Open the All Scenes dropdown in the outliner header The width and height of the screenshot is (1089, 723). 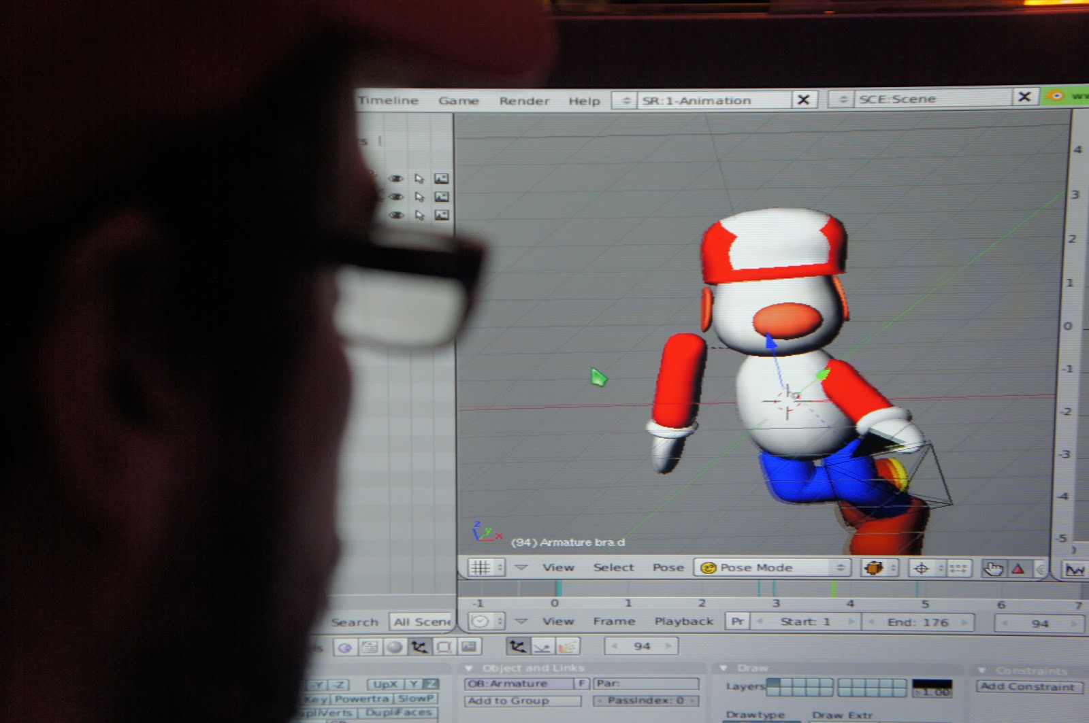tap(421, 622)
